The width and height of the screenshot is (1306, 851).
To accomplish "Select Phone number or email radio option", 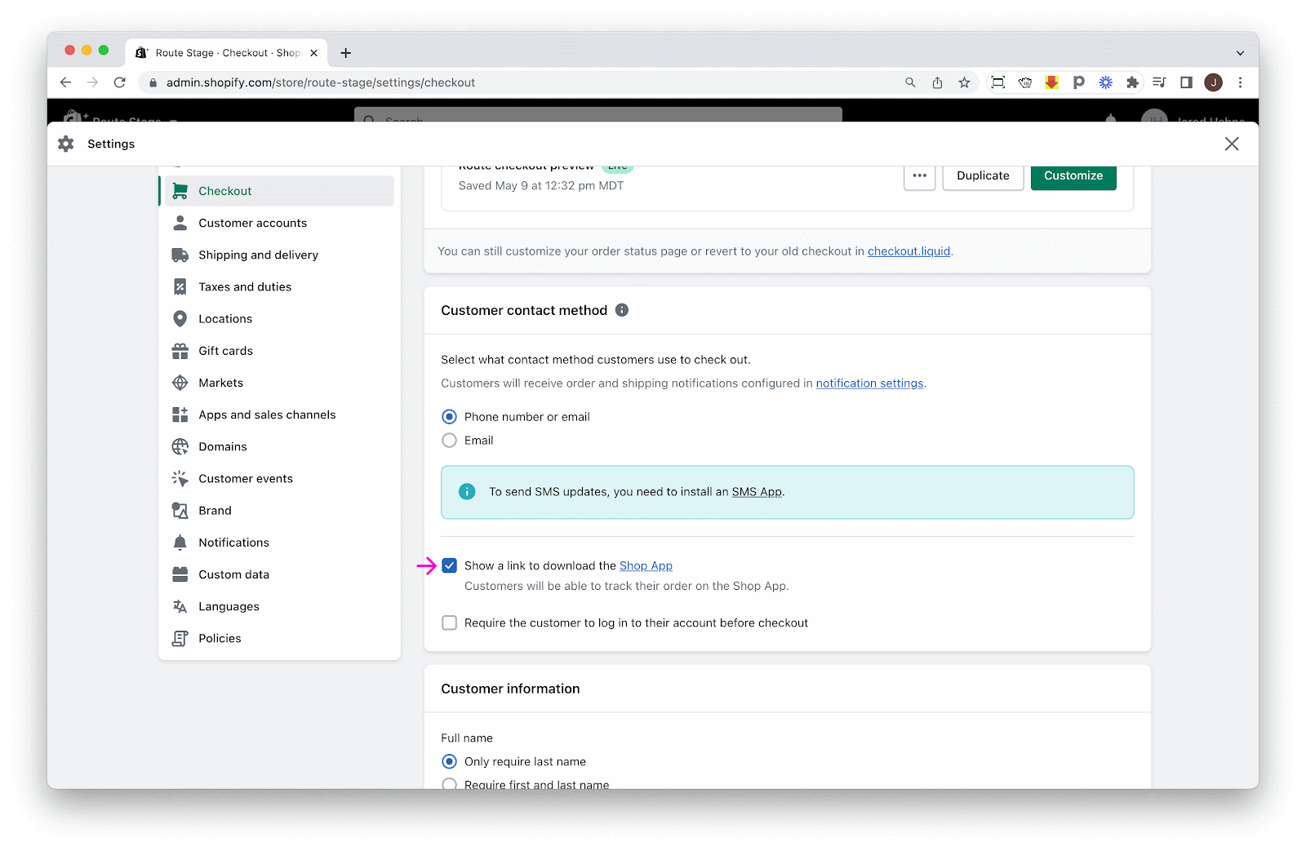I will (449, 417).
